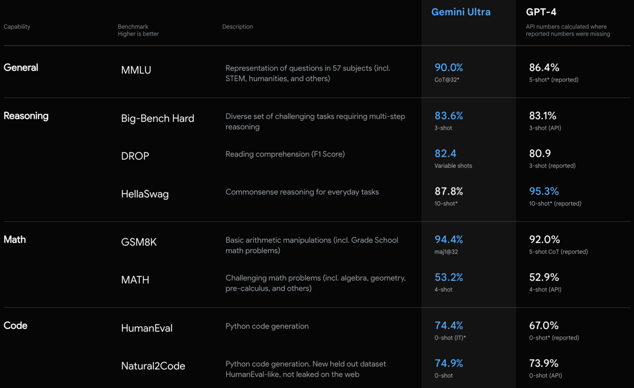The image size is (634, 388).
Task: Select the "4-shot (API)" label under 52.9%
Action: point(545,290)
